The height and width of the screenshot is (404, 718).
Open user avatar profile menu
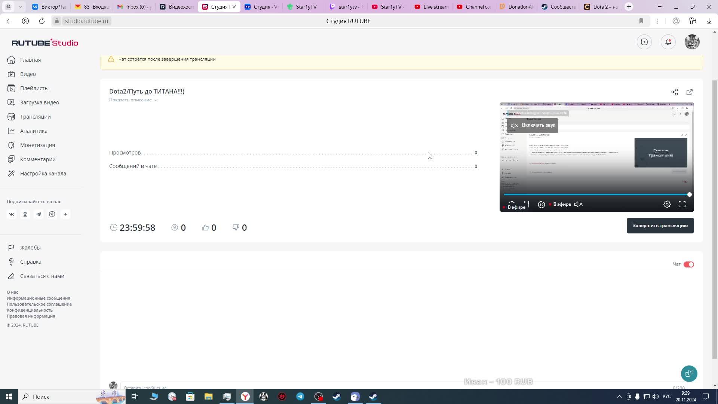tap(692, 42)
